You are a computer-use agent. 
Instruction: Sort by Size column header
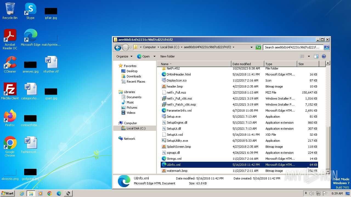pyautogui.click(x=308, y=64)
